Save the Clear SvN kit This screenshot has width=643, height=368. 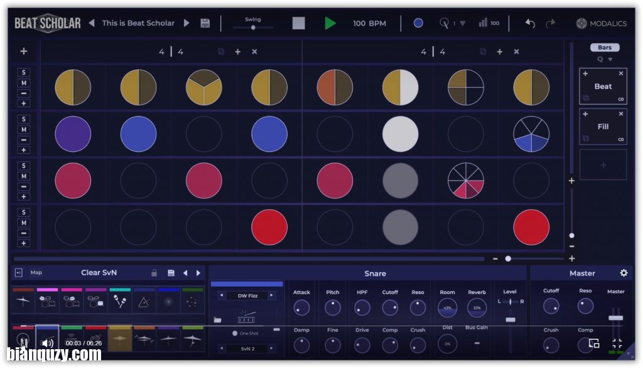(171, 273)
